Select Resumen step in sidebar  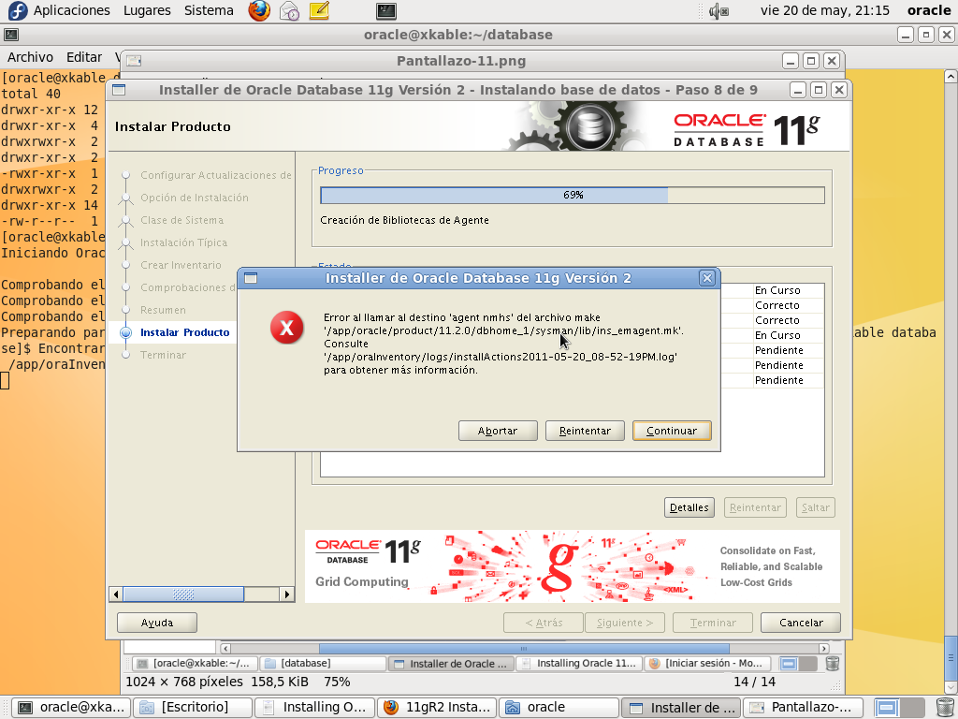point(163,310)
